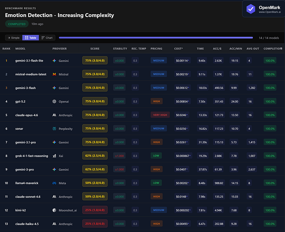Click the Gemini icon beside gemini-3.1-flash-lite
This screenshot has height=232, width=285.
click(x=54, y=61)
